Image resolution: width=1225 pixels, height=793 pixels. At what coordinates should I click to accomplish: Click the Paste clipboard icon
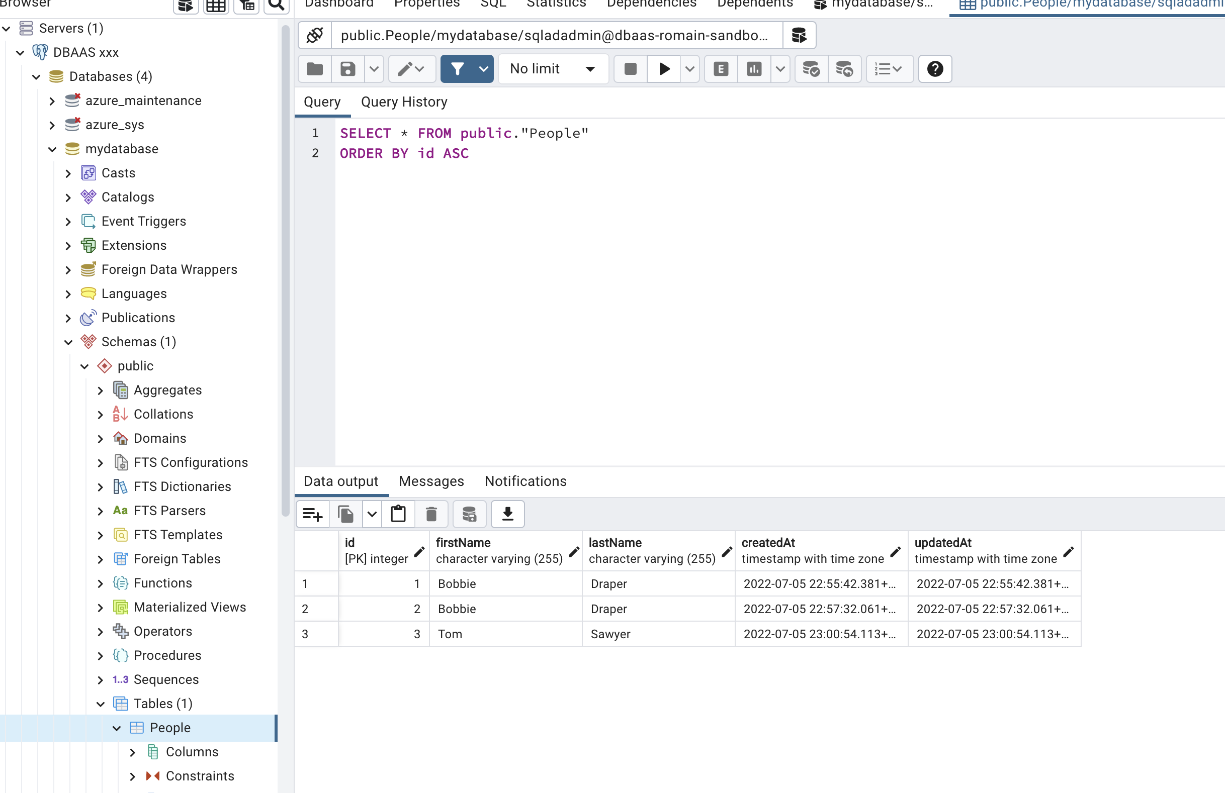tap(398, 514)
